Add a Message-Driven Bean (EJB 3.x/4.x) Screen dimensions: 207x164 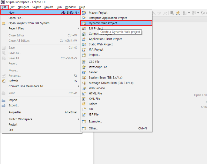click(x=116, y=83)
